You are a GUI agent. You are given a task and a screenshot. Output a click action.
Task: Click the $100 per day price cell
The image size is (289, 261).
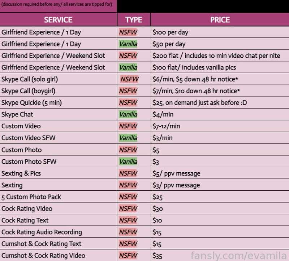tap(220, 32)
